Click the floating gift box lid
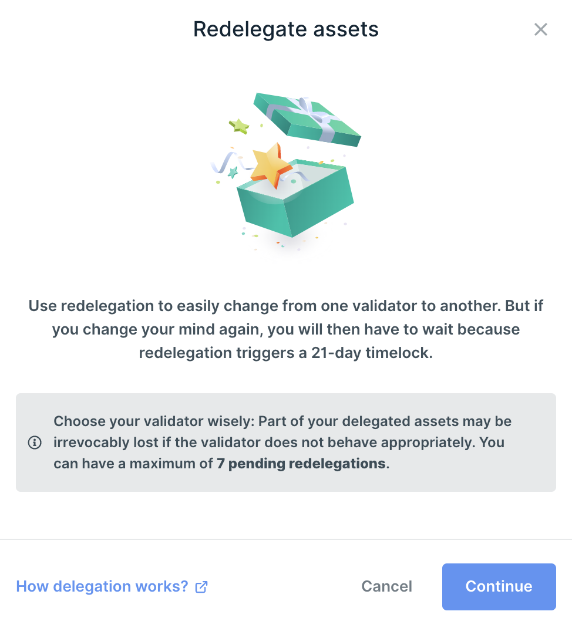Image resolution: width=572 pixels, height=618 pixels. (x=307, y=119)
